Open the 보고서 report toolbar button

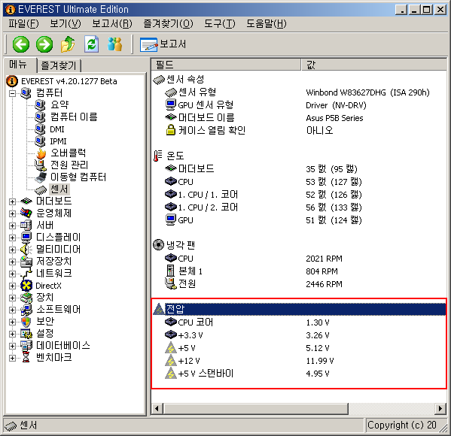click(x=163, y=44)
